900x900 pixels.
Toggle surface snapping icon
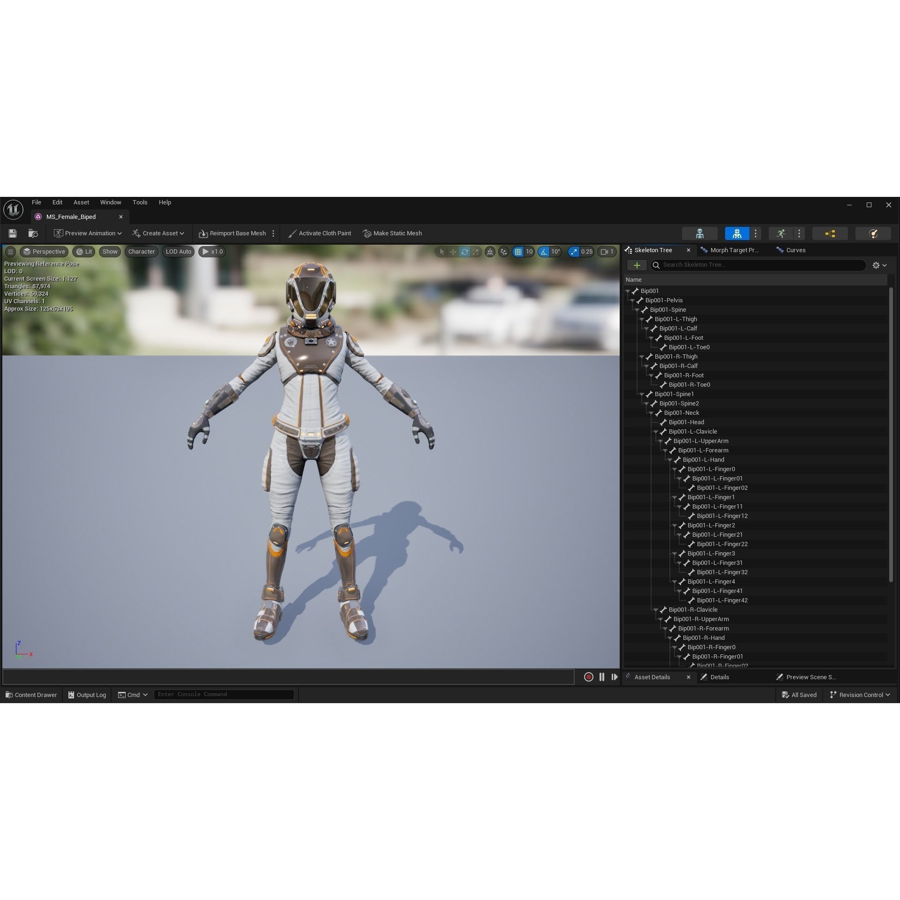(504, 252)
